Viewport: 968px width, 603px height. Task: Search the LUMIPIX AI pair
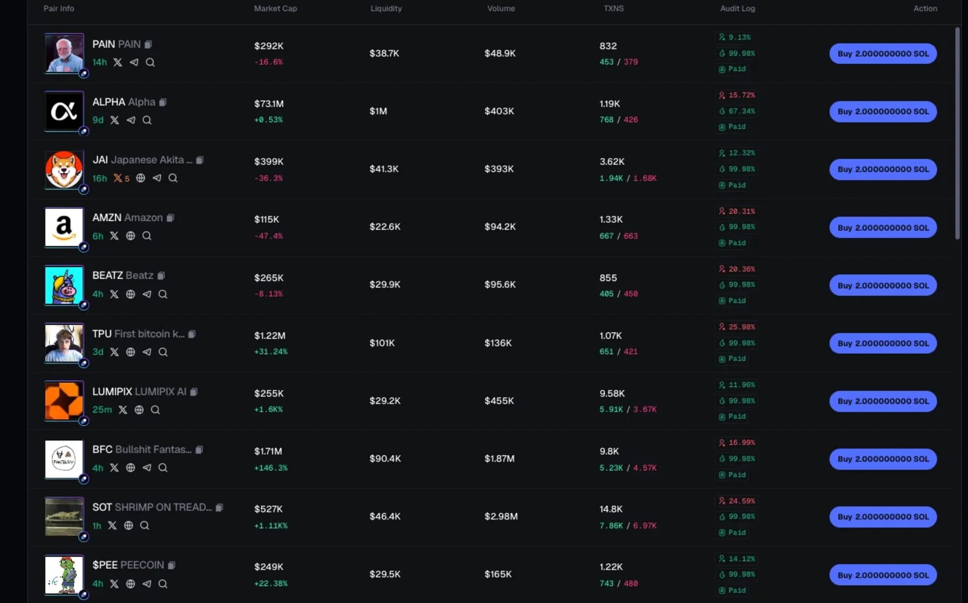point(155,409)
